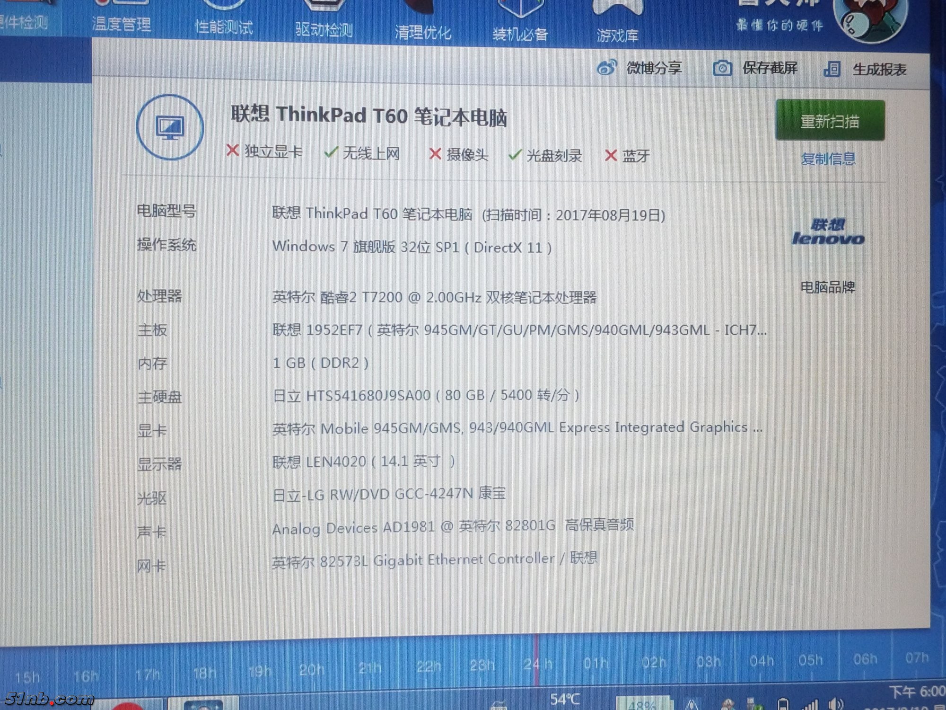Click the green check beside 光盘刻录

pyautogui.click(x=515, y=155)
